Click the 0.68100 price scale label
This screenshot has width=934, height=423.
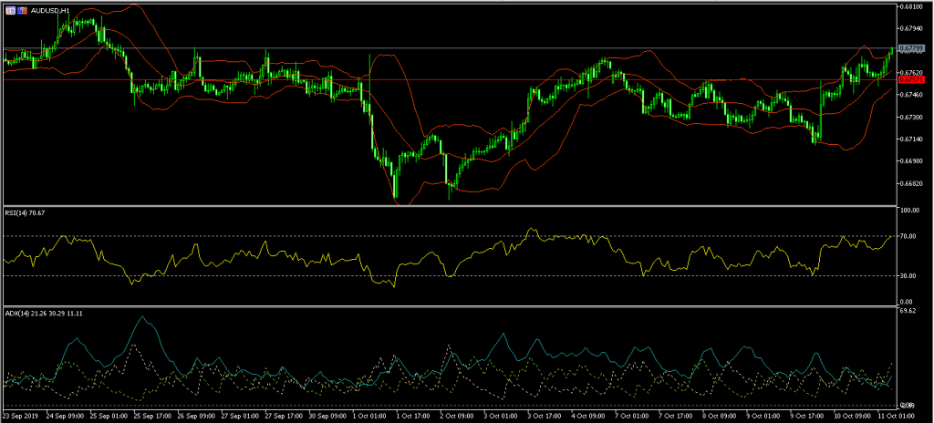click(909, 6)
